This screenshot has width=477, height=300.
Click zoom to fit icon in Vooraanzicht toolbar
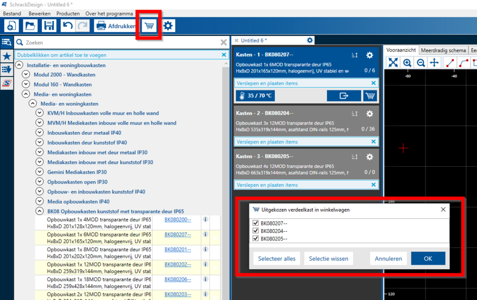tap(393, 63)
